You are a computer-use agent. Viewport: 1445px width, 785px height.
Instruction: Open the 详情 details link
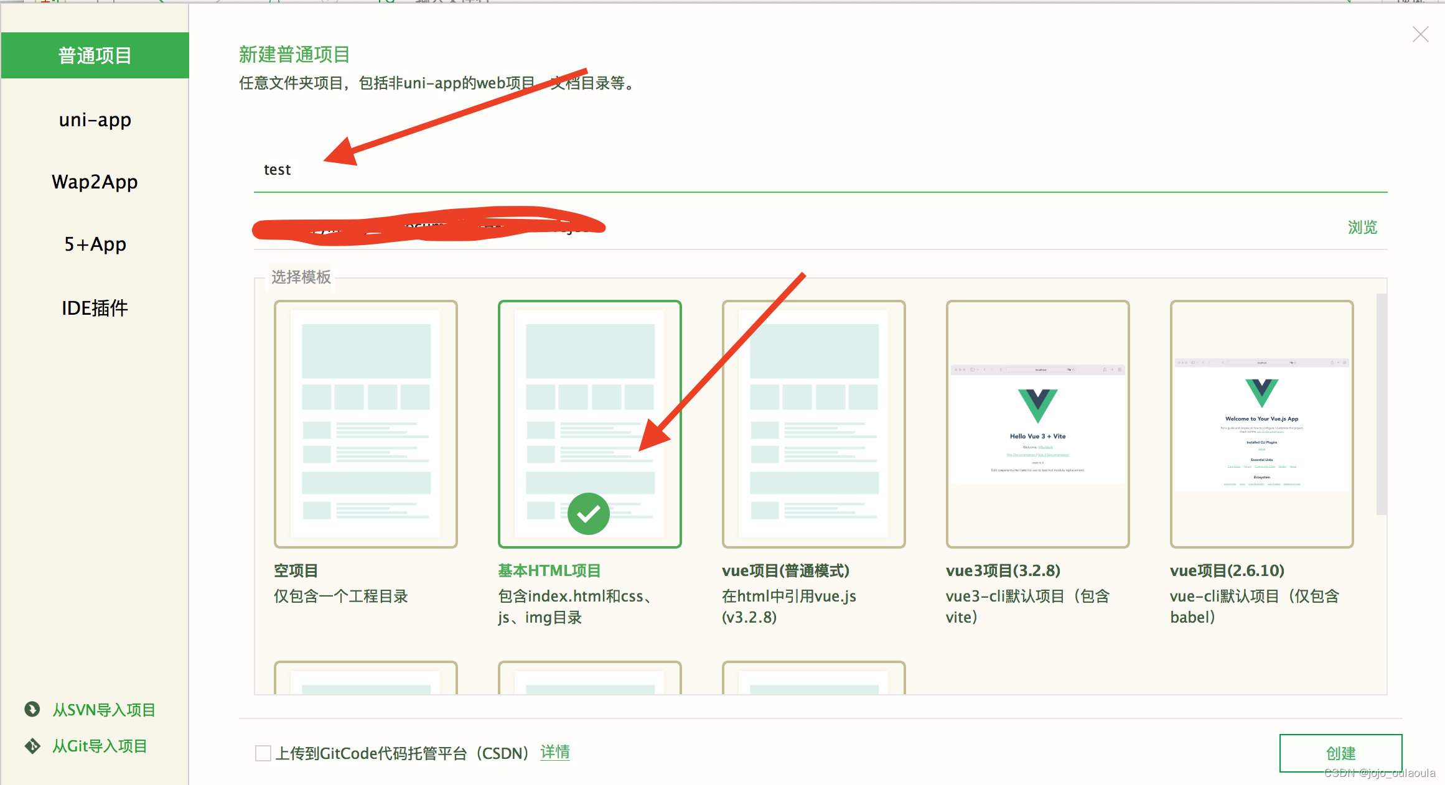pos(554,753)
